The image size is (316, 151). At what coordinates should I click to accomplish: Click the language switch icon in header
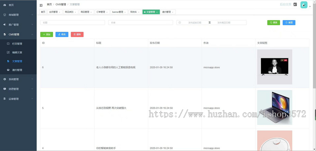pyautogui.click(x=295, y=4)
